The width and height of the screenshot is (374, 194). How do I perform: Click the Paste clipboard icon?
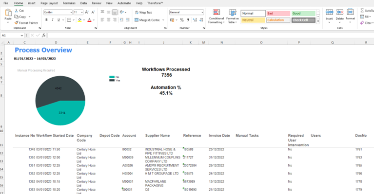click(8, 12)
